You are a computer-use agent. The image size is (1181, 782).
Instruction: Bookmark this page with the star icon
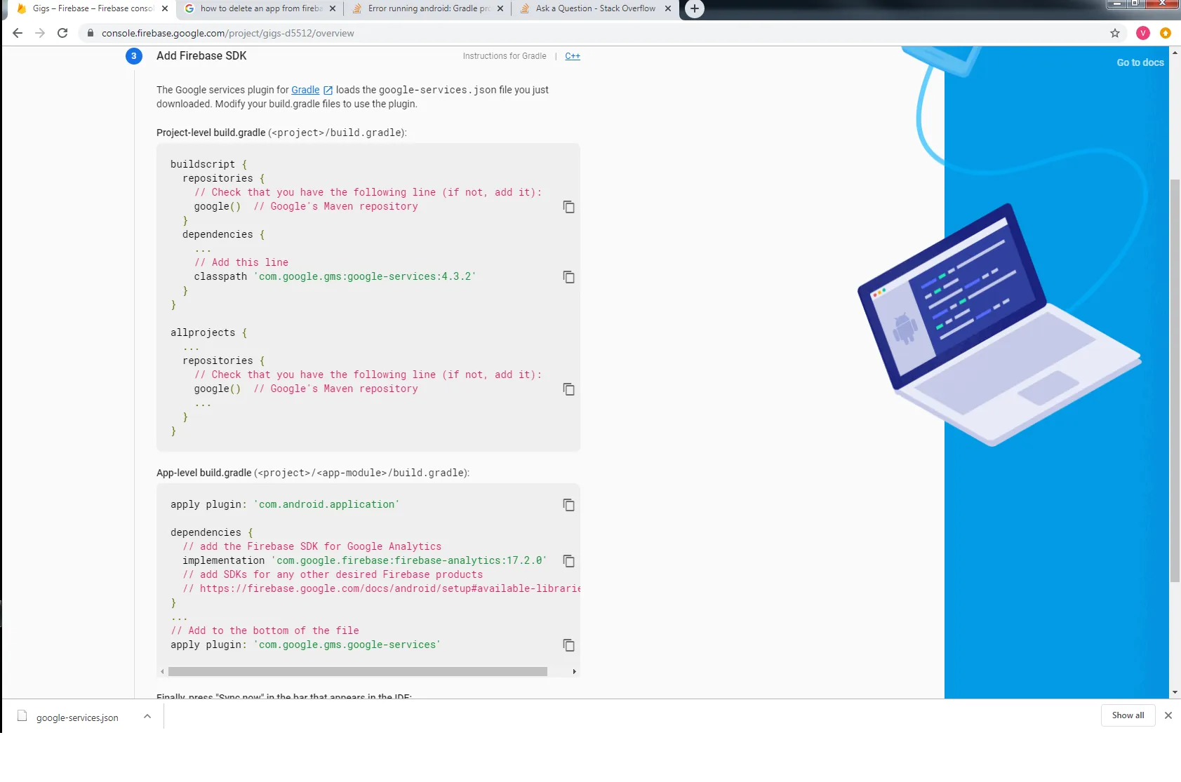coord(1115,33)
